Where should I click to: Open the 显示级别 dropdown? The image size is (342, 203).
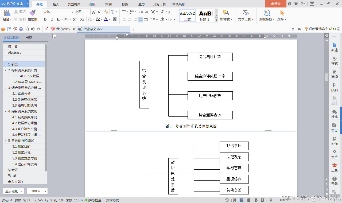pos(13,191)
